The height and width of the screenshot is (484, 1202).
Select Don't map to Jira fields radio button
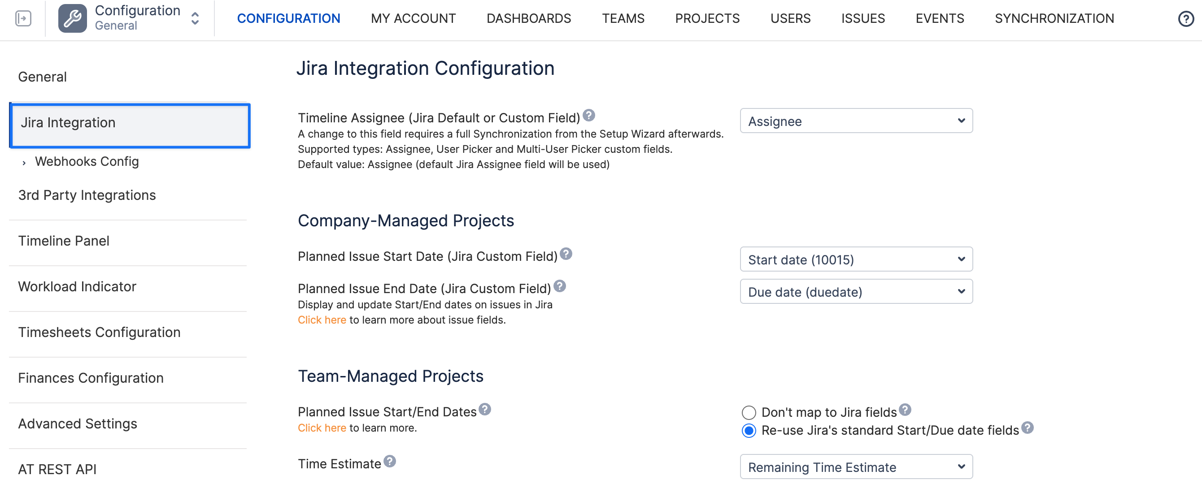(749, 413)
